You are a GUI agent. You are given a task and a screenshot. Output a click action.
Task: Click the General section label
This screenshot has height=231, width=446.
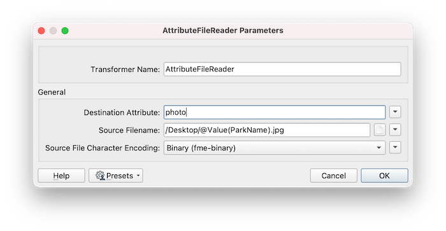coord(52,92)
